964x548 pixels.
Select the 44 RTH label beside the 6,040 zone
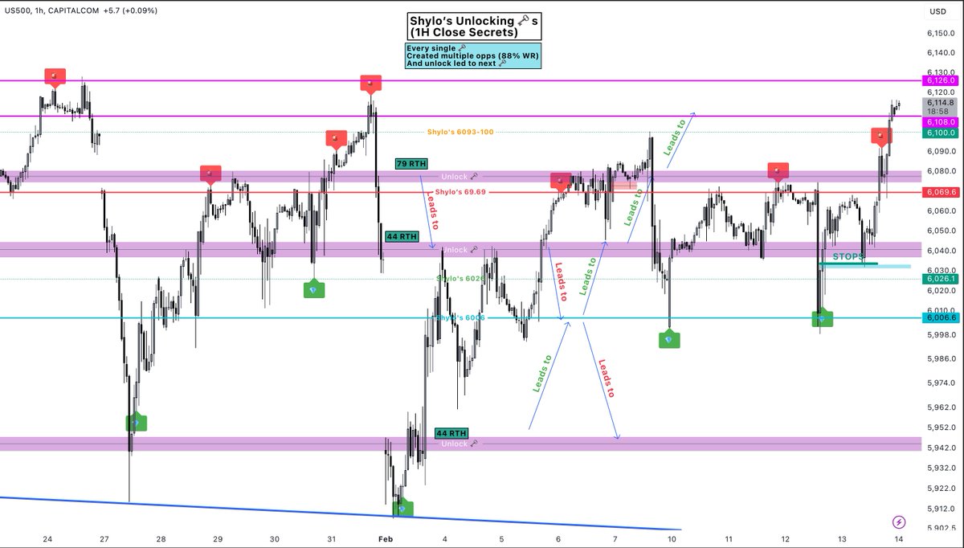402,237
